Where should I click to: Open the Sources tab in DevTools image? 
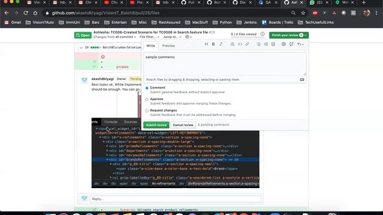[x=130, y=122]
